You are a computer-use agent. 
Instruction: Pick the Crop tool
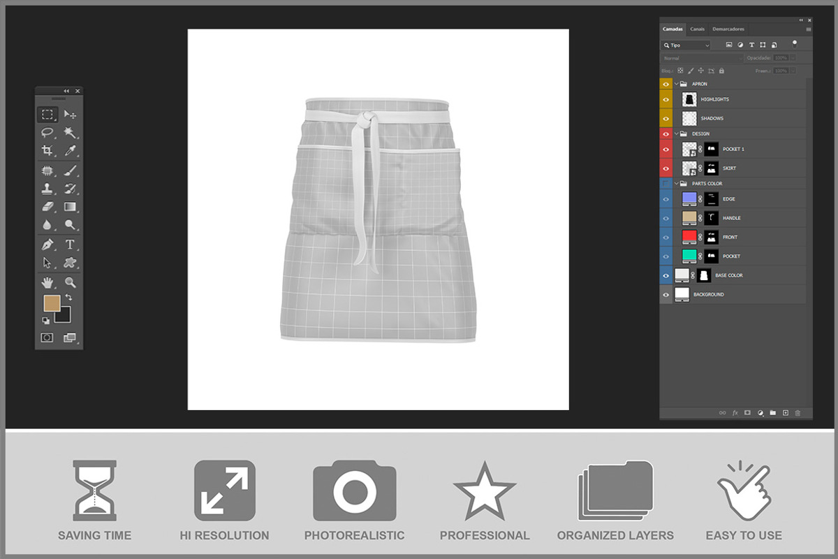pos(47,150)
